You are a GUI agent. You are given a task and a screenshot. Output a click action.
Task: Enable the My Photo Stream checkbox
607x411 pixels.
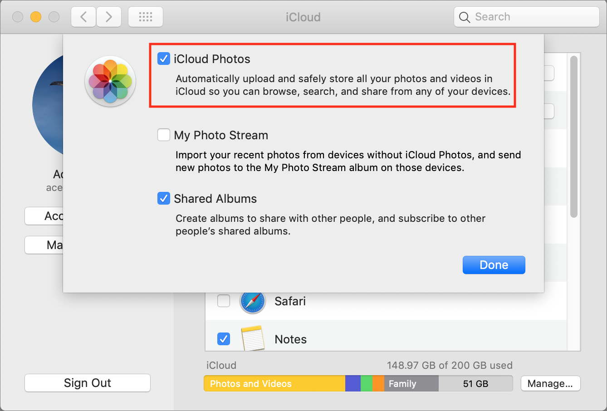pyautogui.click(x=163, y=135)
